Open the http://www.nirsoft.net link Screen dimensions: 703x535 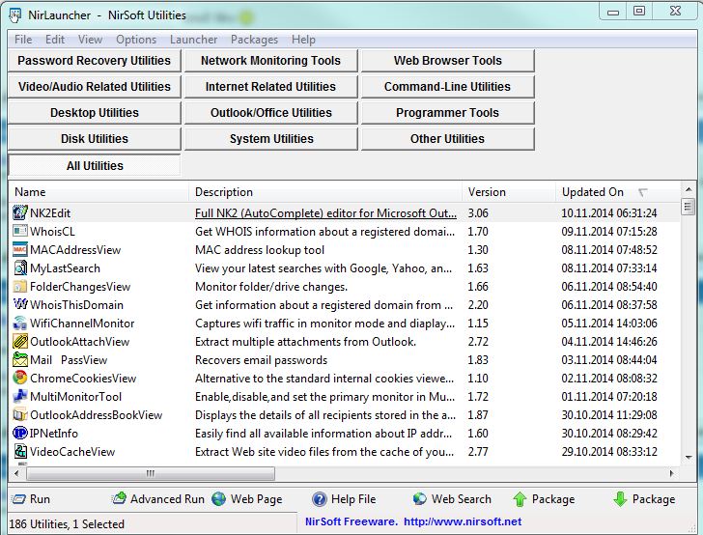pos(463,521)
